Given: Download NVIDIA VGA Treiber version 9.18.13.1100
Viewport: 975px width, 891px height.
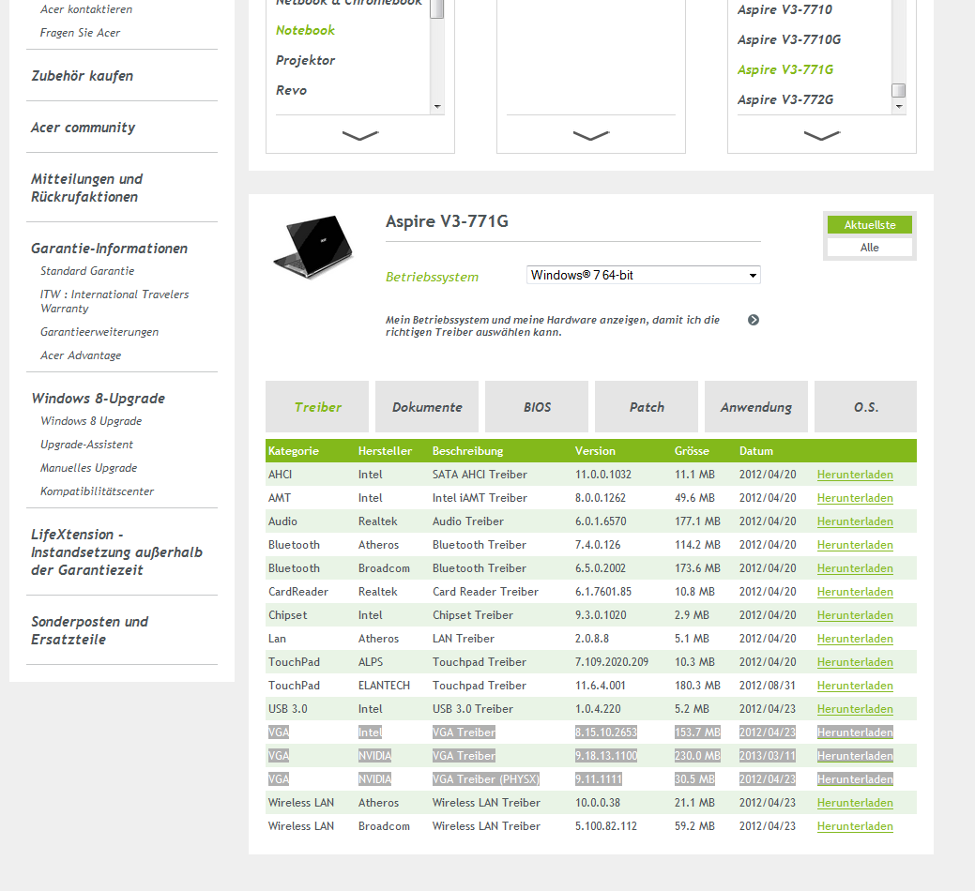Looking at the screenshot, I should [x=855, y=756].
